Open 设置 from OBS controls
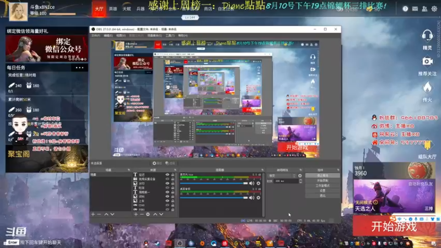 (322, 191)
